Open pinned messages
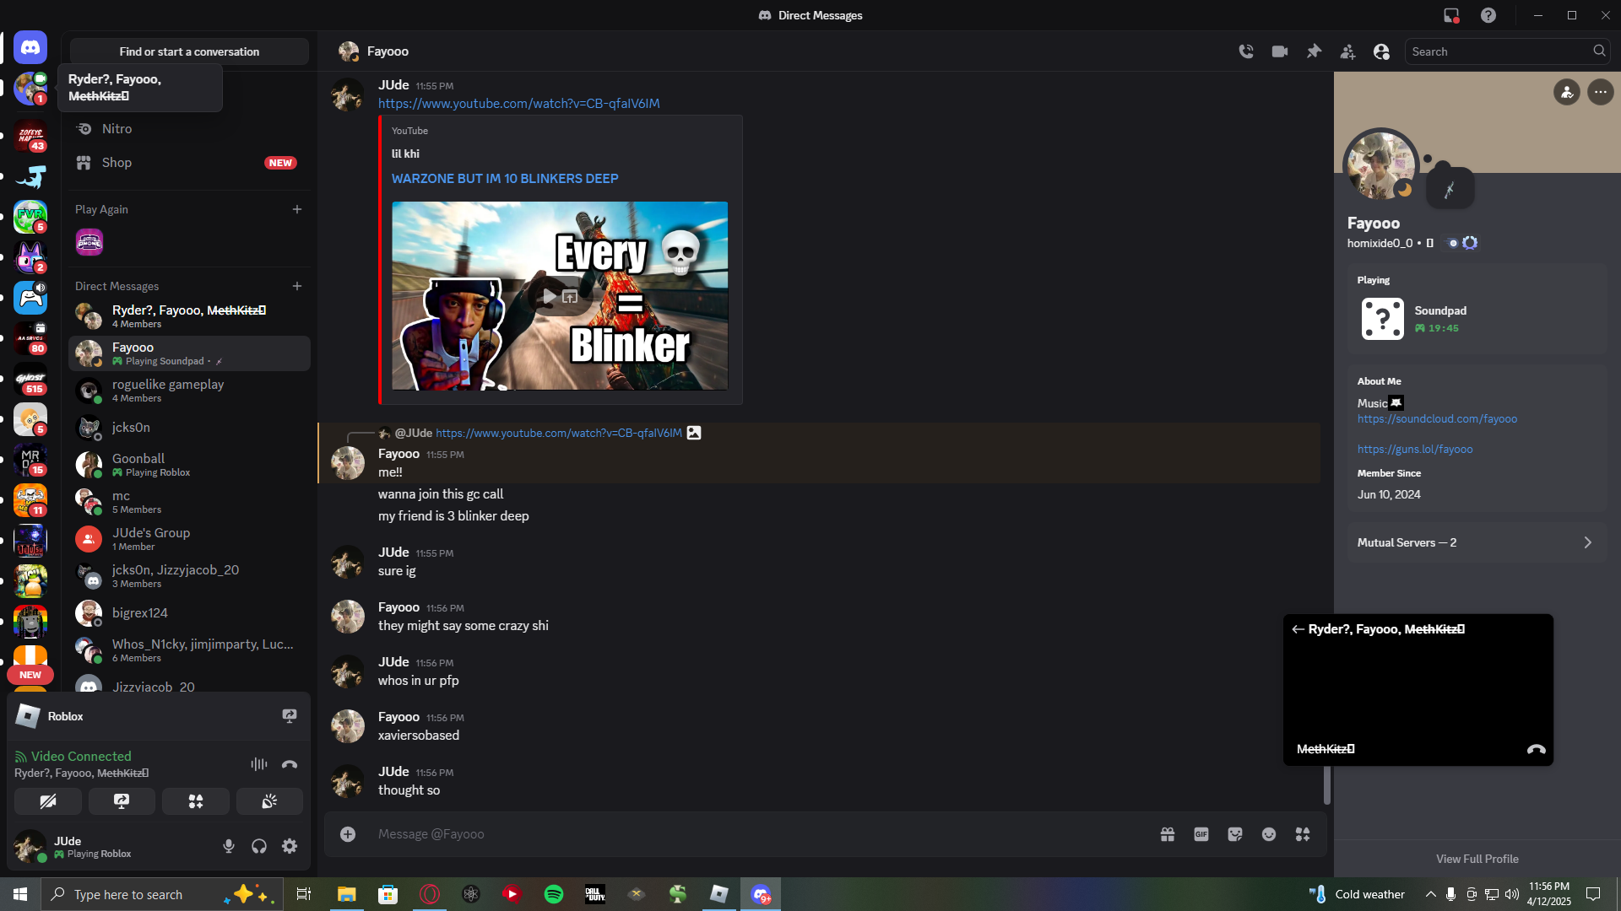Screen dimensions: 1621x911 pyautogui.click(x=1314, y=51)
